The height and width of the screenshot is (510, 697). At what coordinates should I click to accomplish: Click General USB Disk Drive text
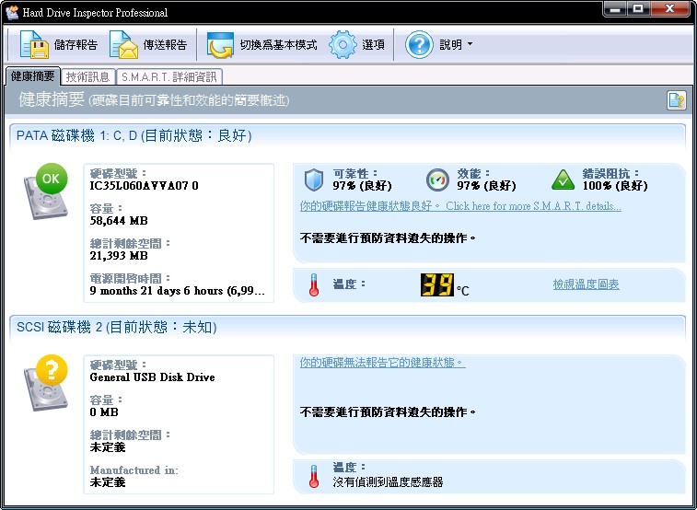click(153, 377)
